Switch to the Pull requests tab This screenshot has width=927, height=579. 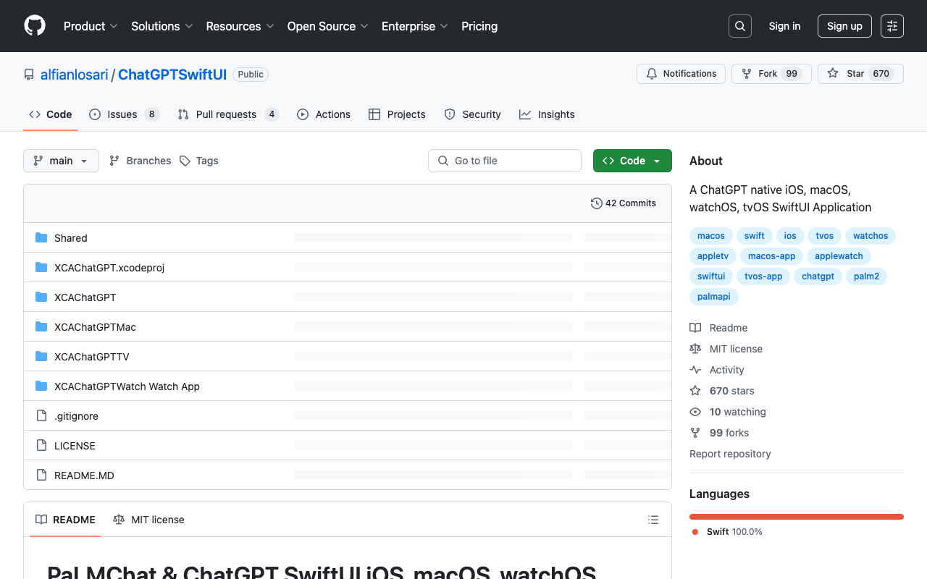[x=227, y=114]
